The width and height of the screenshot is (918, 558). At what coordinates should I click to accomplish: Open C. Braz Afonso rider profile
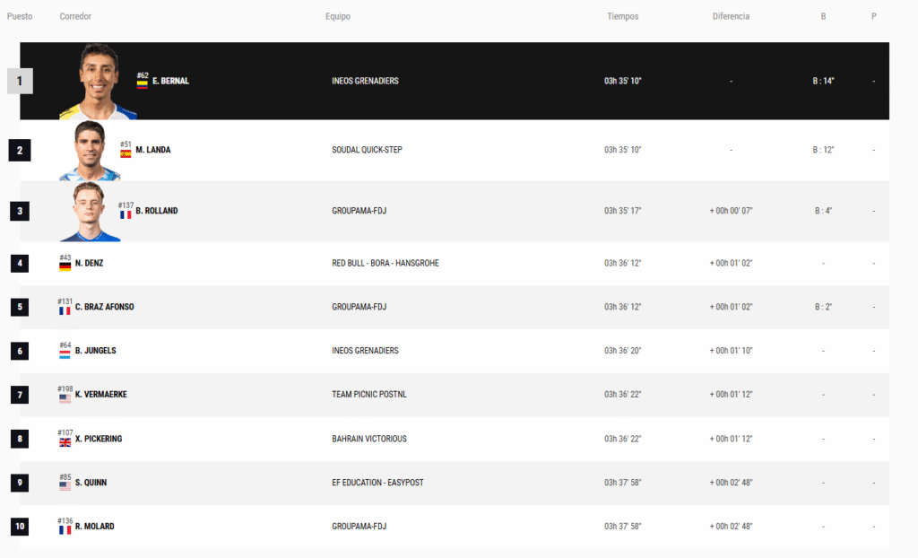(x=104, y=307)
